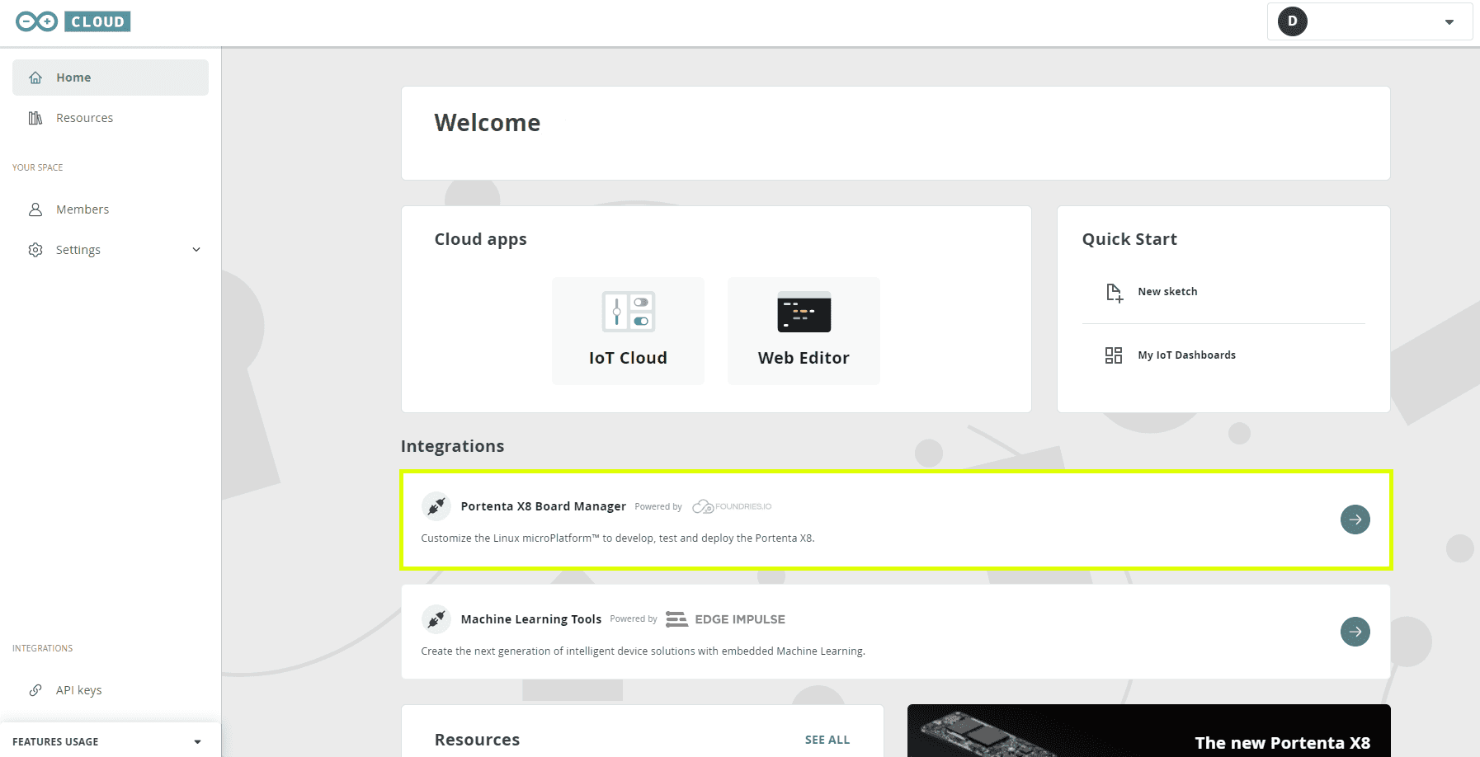Click the New sketch file icon
Viewport: 1480px width, 757px height.
1114,292
